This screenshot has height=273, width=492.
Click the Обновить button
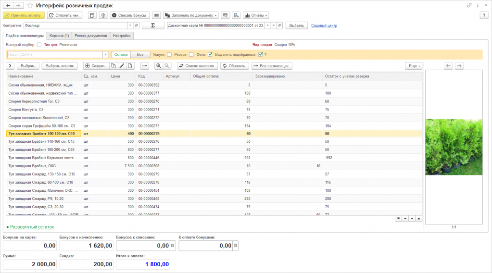coord(235,66)
